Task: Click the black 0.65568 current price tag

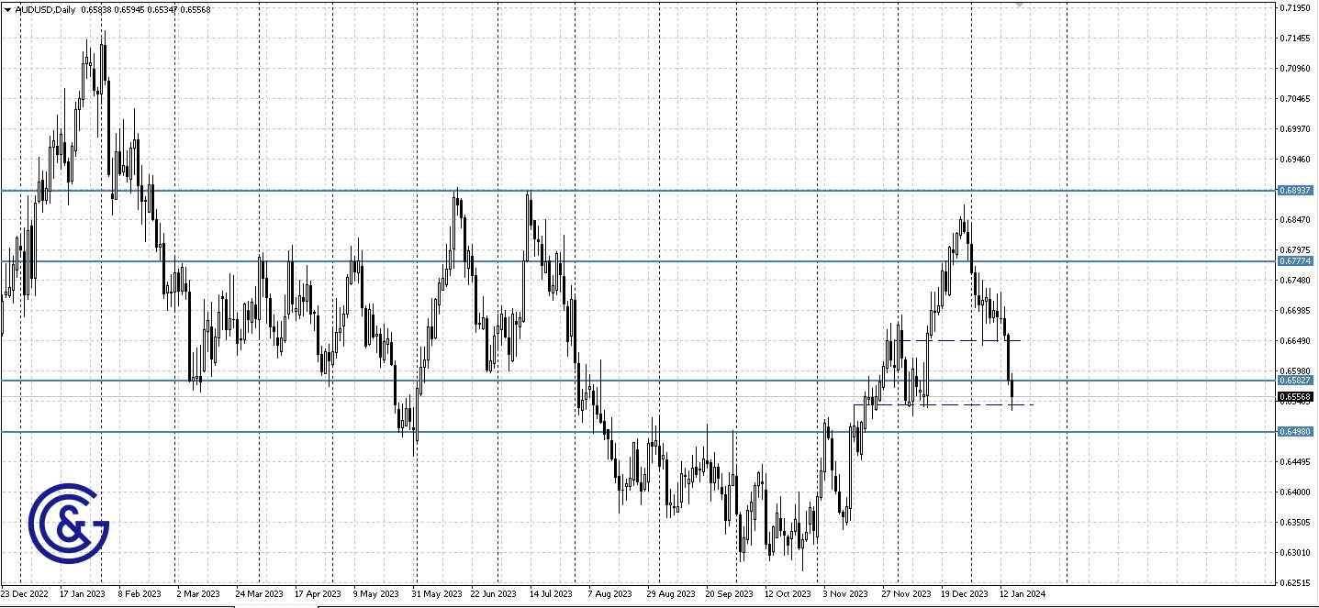Action: (x=1293, y=397)
